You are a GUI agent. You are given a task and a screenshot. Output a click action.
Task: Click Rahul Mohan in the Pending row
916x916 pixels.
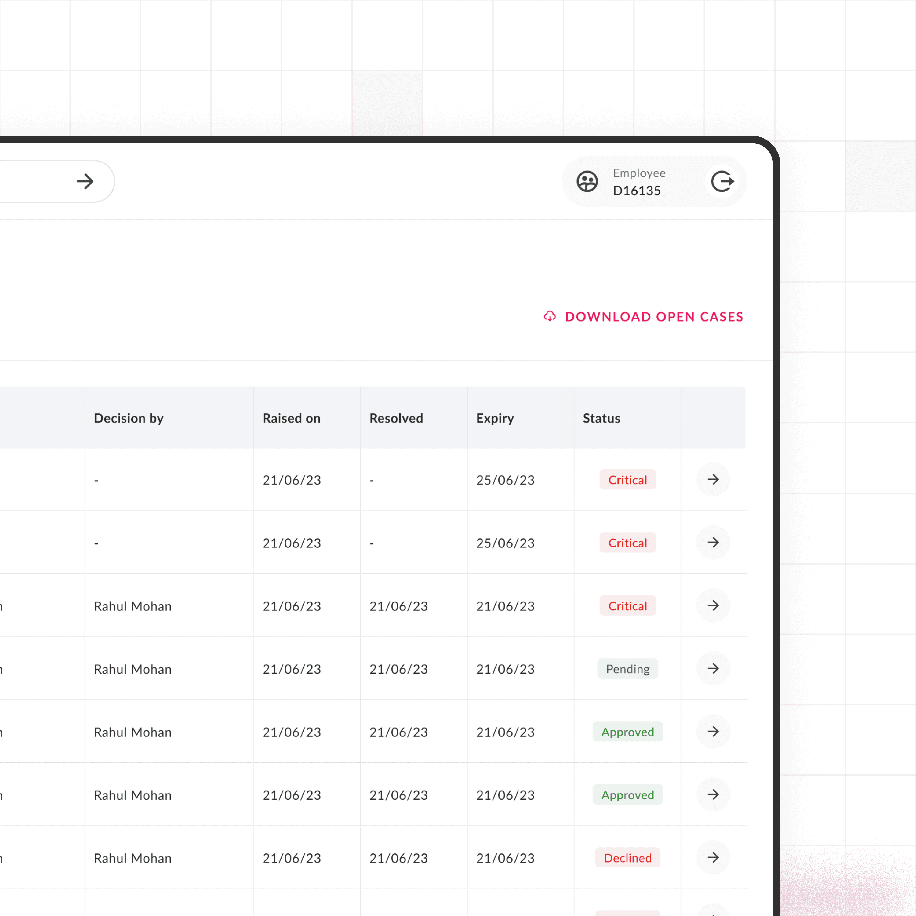click(133, 669)
